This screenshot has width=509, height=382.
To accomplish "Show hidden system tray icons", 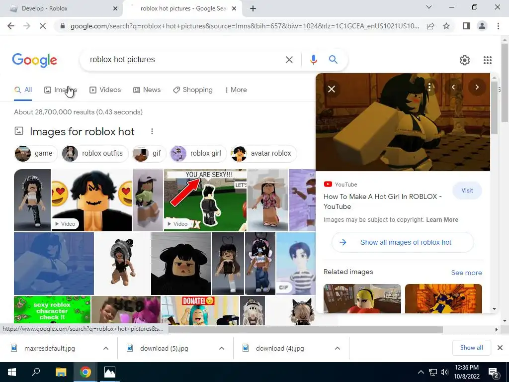I will (x=421, y=372).
